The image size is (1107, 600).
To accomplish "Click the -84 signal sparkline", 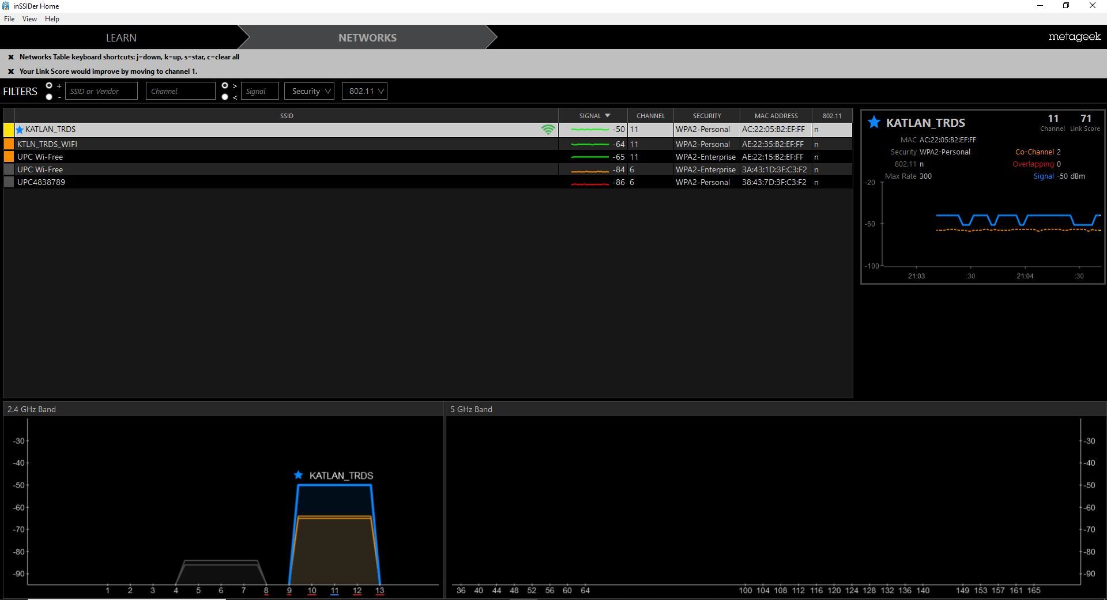I will coord(590,171).
